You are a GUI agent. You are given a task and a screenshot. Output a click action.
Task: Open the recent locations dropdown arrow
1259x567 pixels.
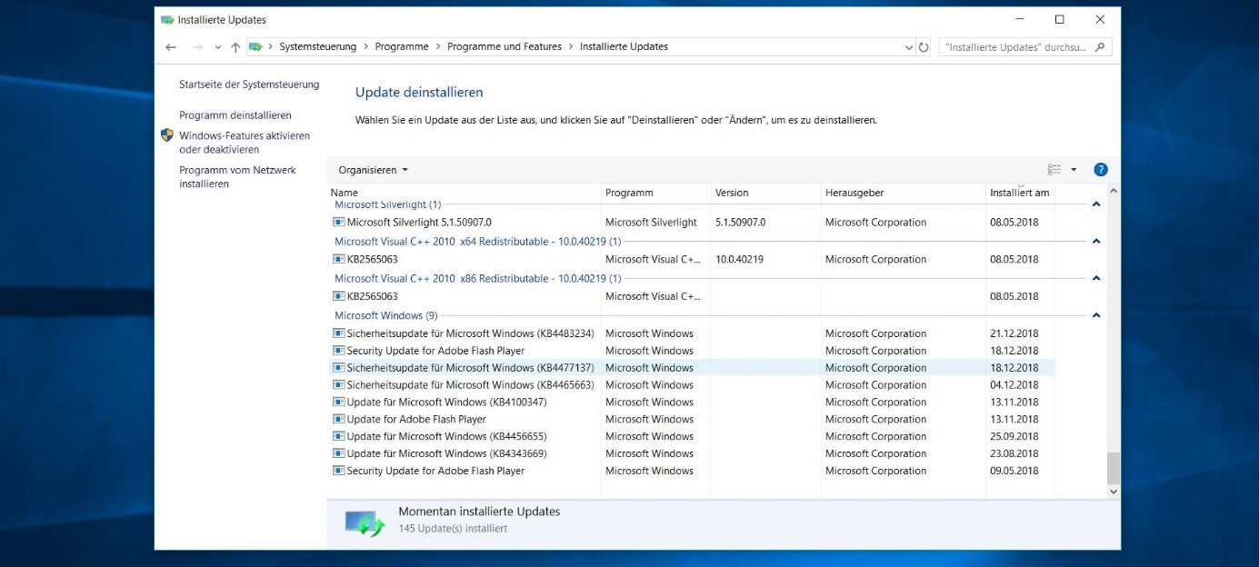(x=217, y=47)
